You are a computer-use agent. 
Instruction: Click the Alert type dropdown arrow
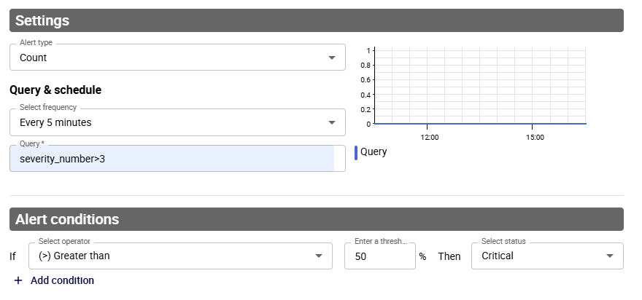(x=332, y=58)
